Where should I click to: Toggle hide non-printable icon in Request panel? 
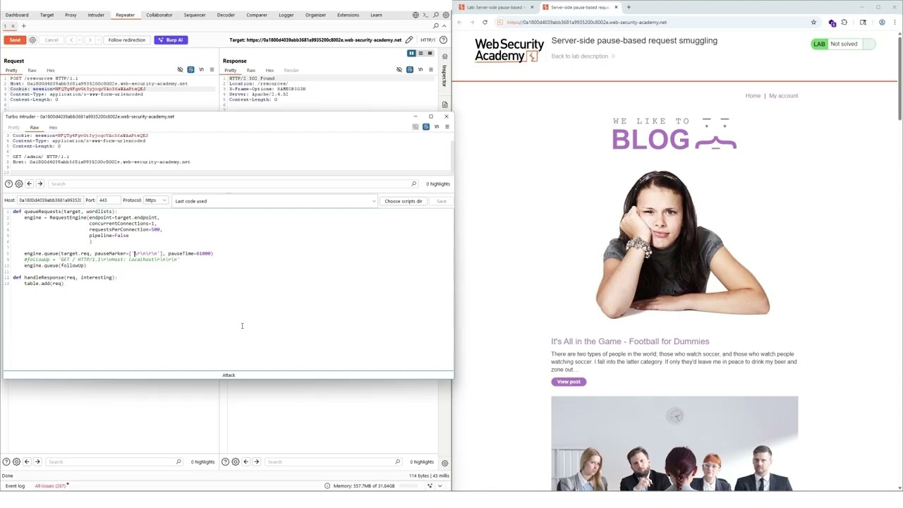click(x=180, y=70)
